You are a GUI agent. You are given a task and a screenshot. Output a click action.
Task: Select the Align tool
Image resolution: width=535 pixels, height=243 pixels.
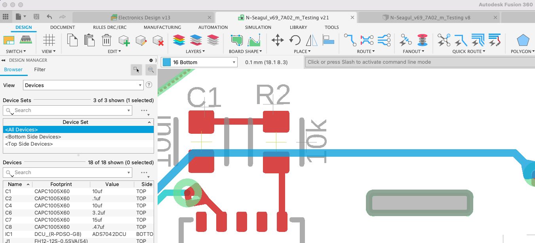pos(329,40)
